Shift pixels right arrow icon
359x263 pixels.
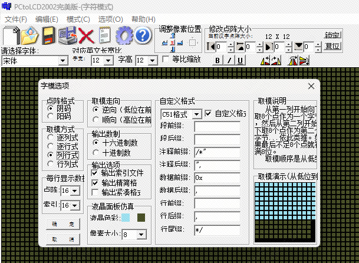(x=180, y=42)
